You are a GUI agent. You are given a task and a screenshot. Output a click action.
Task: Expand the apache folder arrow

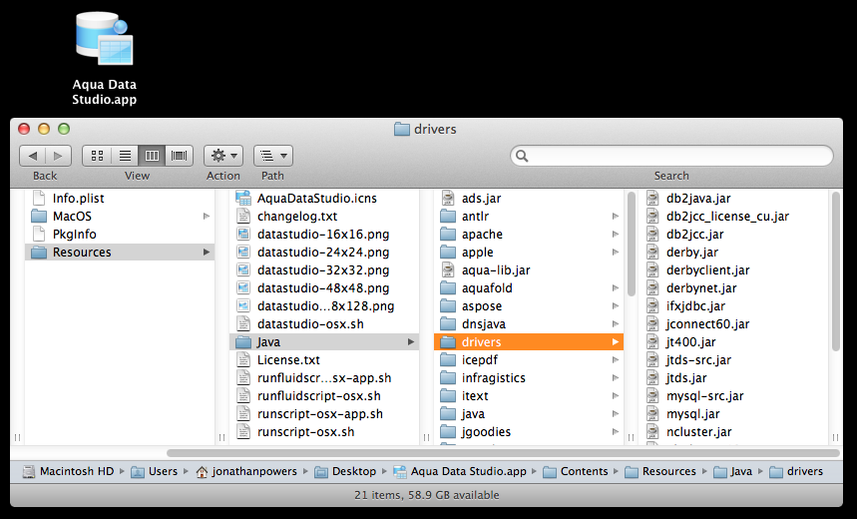coord(616,235)
